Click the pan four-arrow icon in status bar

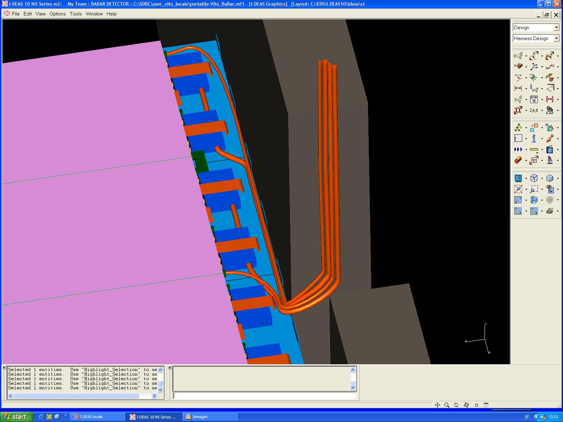tap(437, 405)
